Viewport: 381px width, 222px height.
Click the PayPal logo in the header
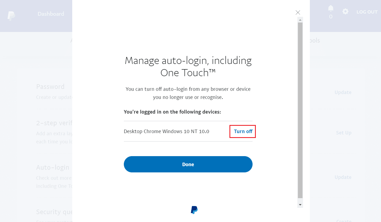11,16
